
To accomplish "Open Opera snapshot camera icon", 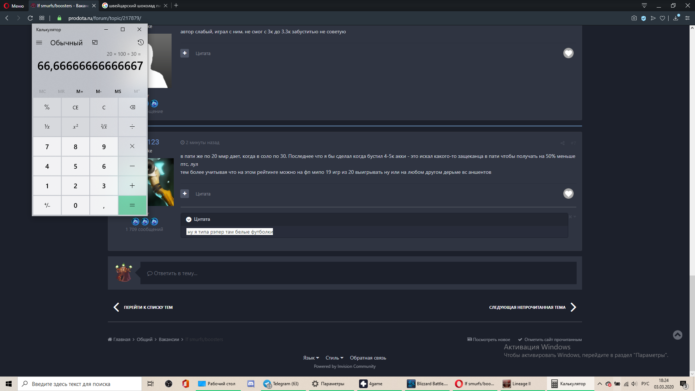I will point(634,18).
